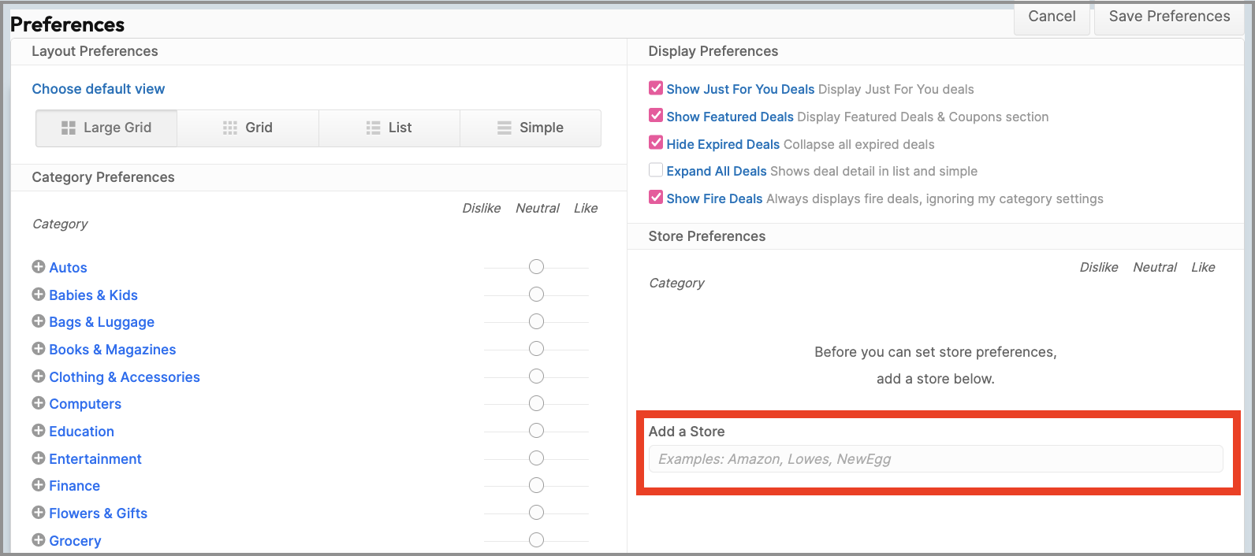This screenshot has height=556, width=1255.
Task: Pick the Simple view icon
Action: [505, 128]
